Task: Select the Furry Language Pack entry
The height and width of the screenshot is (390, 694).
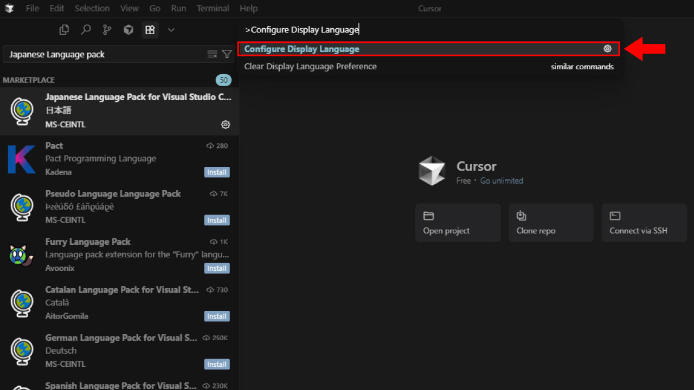Action: coord(119,255)
